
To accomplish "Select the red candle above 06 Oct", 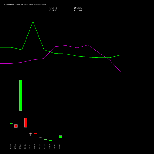I will pyautogui.click(x=26, y=123).
